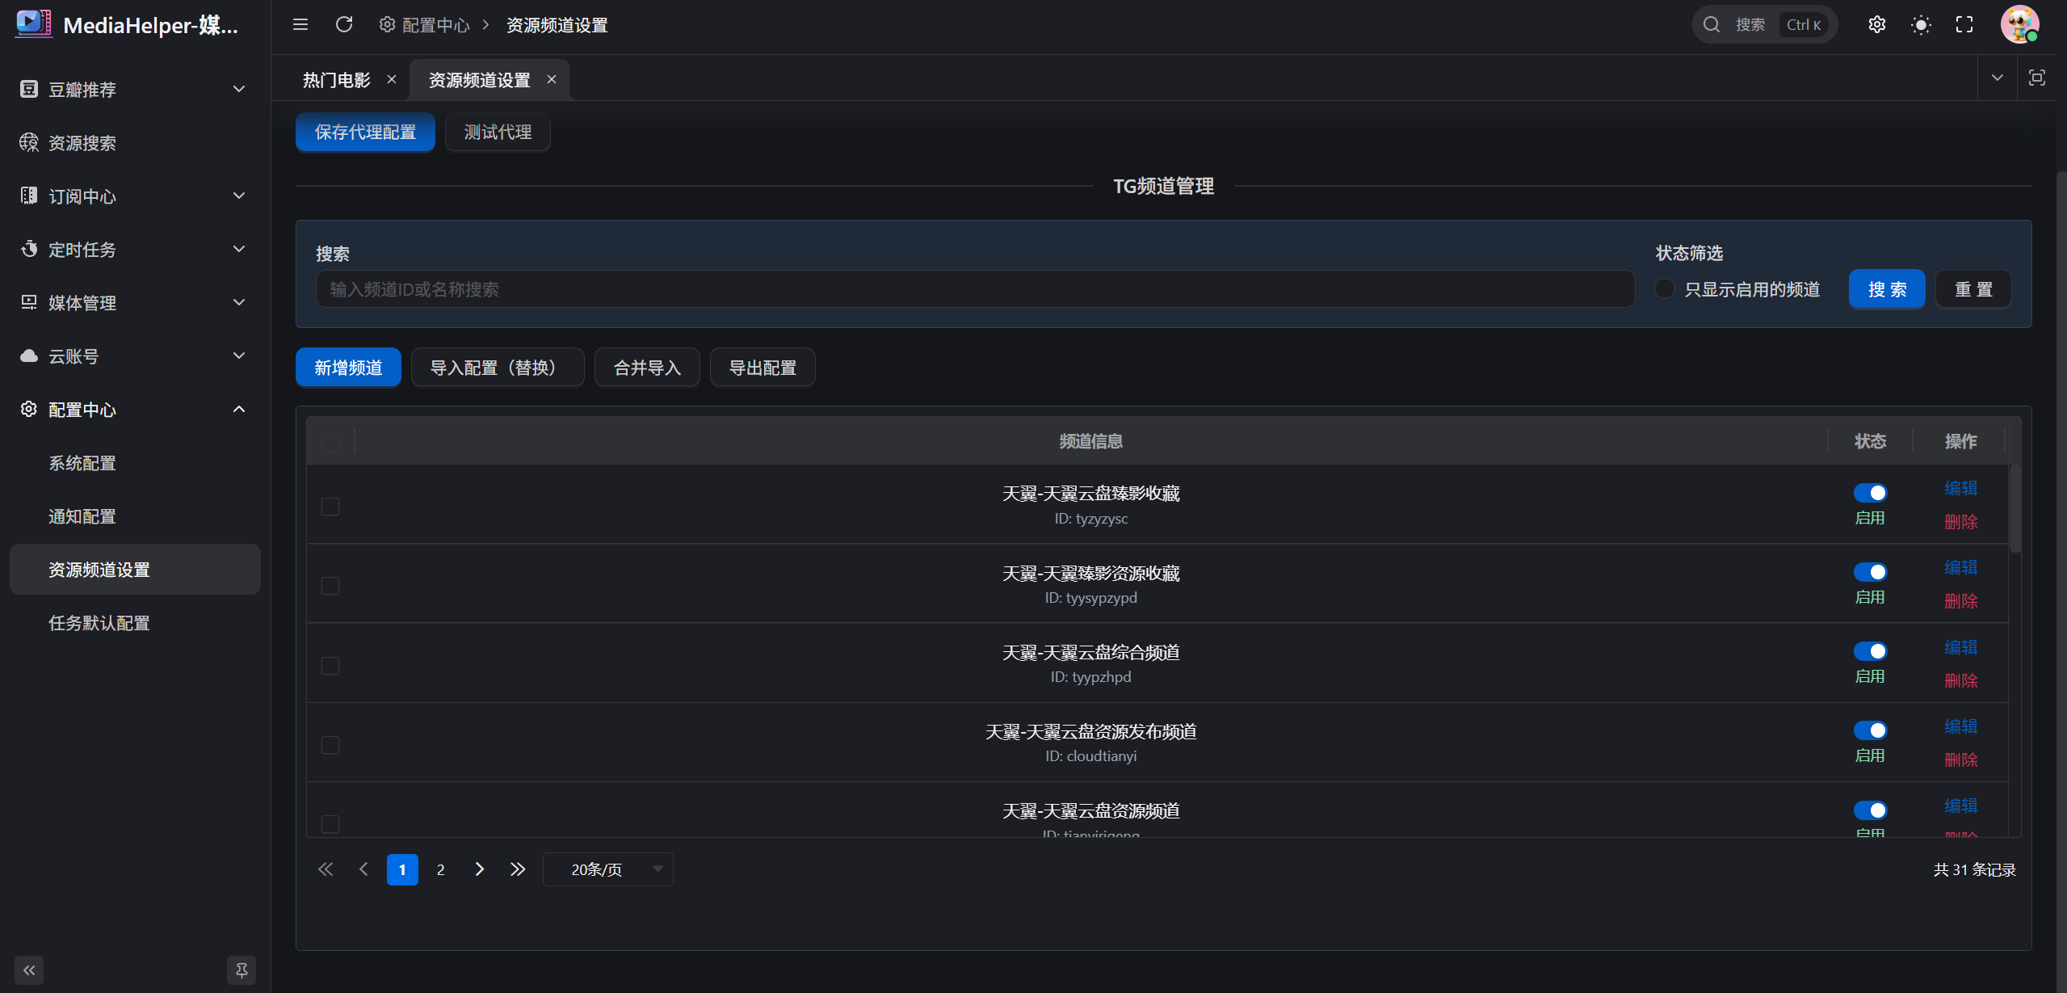Open the settings gear icon in header
This screenshot has width=2067, height=993.
point(1877,25)
